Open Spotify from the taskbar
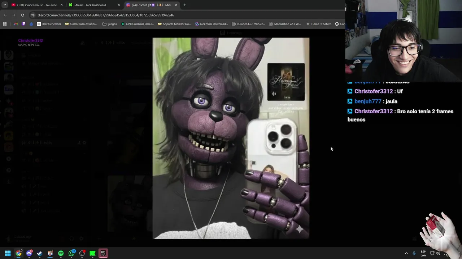 coord(61,253)
